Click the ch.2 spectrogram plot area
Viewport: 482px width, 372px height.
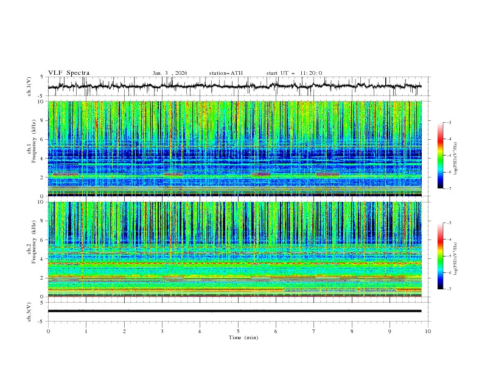234,249
